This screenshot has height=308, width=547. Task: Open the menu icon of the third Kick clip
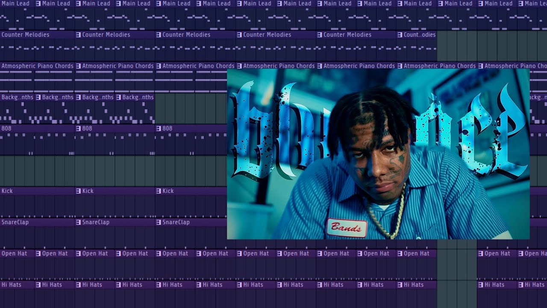159,191
